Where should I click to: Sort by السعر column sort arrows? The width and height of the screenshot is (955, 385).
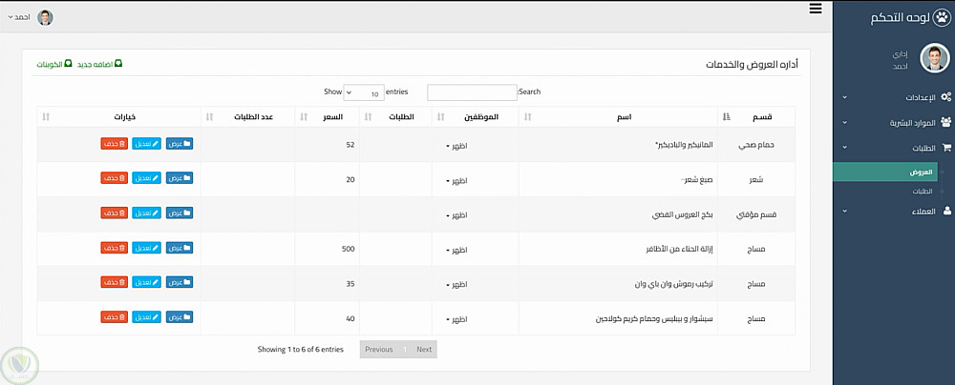[x=304, y=116]
